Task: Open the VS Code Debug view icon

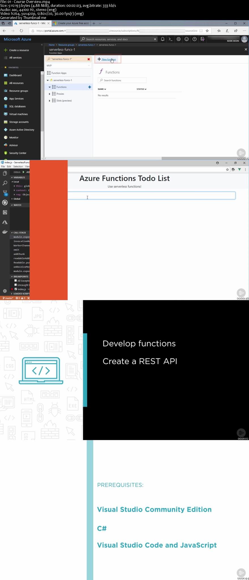Action: [5, 202]
